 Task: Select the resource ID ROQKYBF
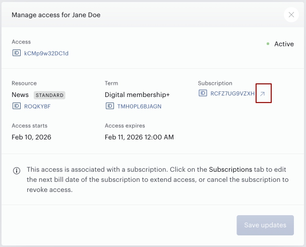click(37, 107)
